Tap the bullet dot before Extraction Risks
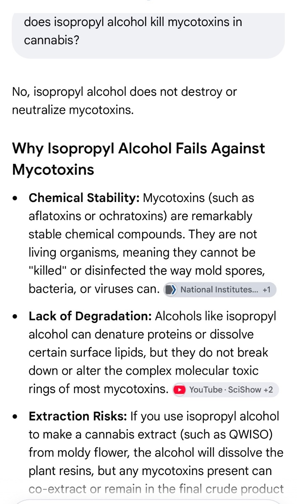 (16, 417)
